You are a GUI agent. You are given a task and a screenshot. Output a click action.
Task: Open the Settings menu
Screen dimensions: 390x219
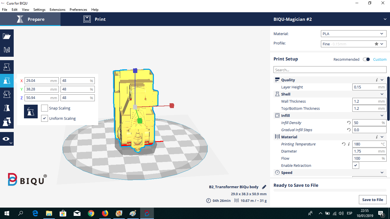click(x=39, y=9)
